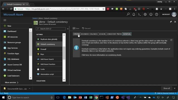Toggle the hamburger sidebar menu
178x100 pixels.
(x=5, y=20)
